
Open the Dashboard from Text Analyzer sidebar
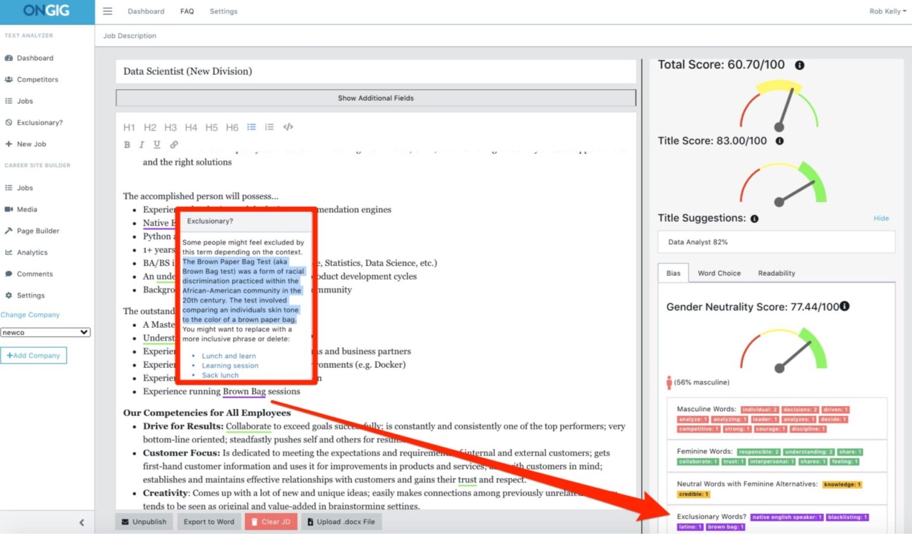point(36,58)
